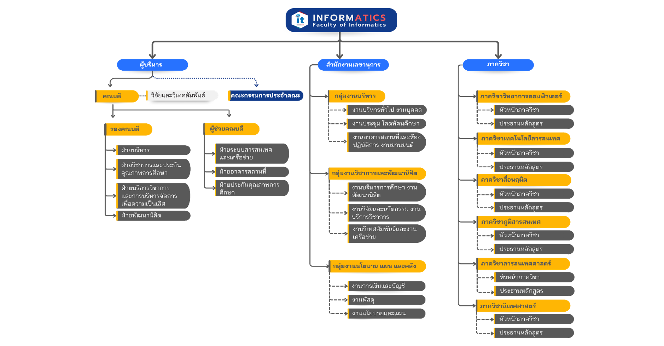The height and width of the screenshot is (346, 664).
Task: Open the ภาควิชาวิทยาการคอมพิวเตอร์ department box
Action: [x=523, y=96]
